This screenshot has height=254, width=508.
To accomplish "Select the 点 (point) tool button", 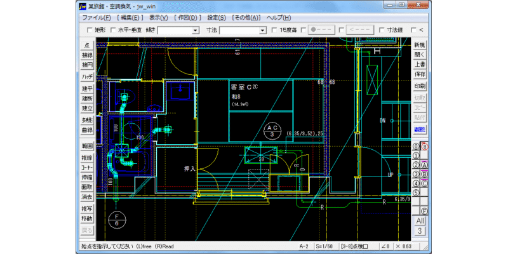I will pyautogui.click(x=87, y=45).
